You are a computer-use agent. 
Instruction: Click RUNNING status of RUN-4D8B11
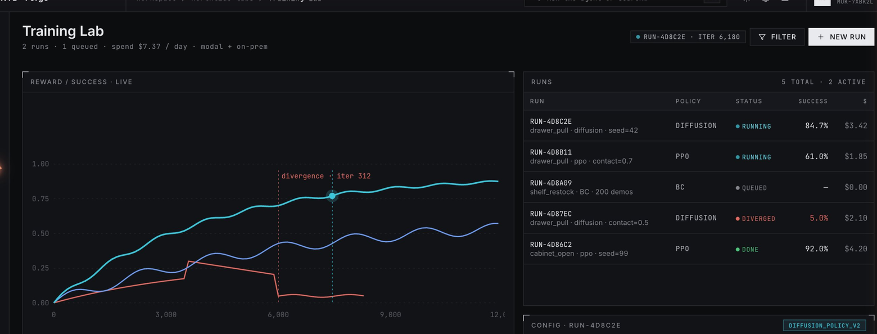click(753, 157)
